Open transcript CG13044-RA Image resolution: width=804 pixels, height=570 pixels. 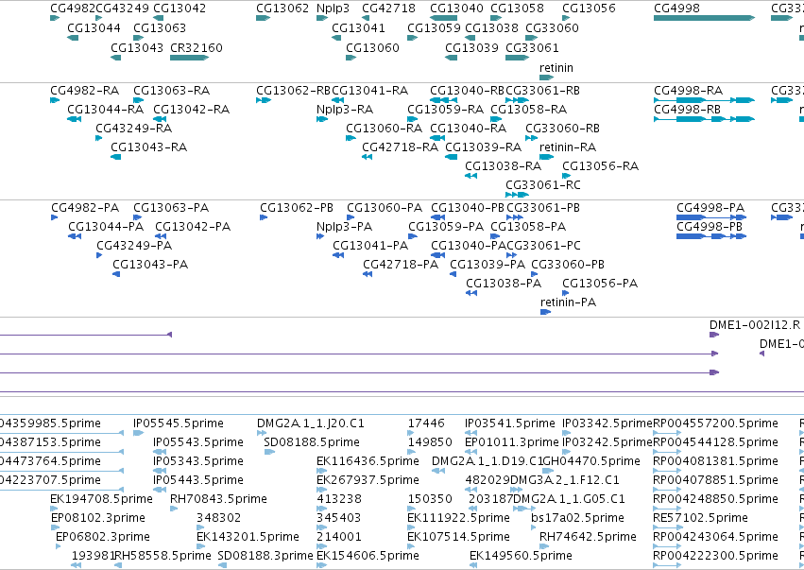tap(106, 110)
